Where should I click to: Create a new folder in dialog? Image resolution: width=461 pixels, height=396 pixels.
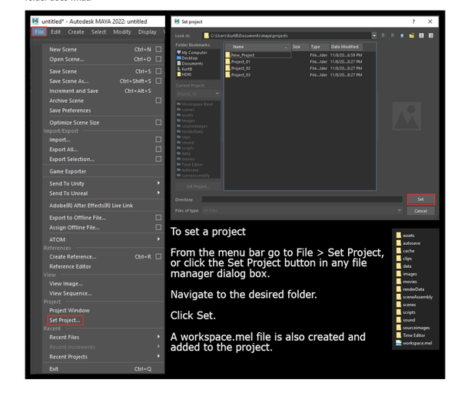click(412, 35)
